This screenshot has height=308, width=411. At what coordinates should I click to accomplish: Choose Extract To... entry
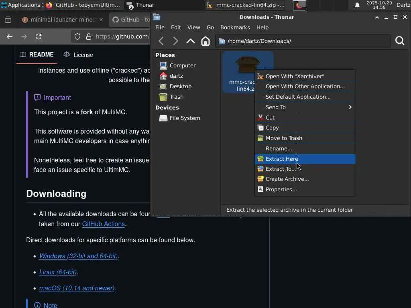pyautogui.click(x=305, y=169)
